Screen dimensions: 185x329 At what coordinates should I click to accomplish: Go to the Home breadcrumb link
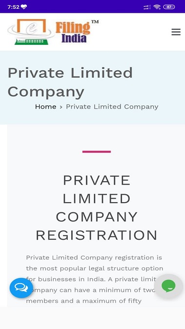[45, 106]
